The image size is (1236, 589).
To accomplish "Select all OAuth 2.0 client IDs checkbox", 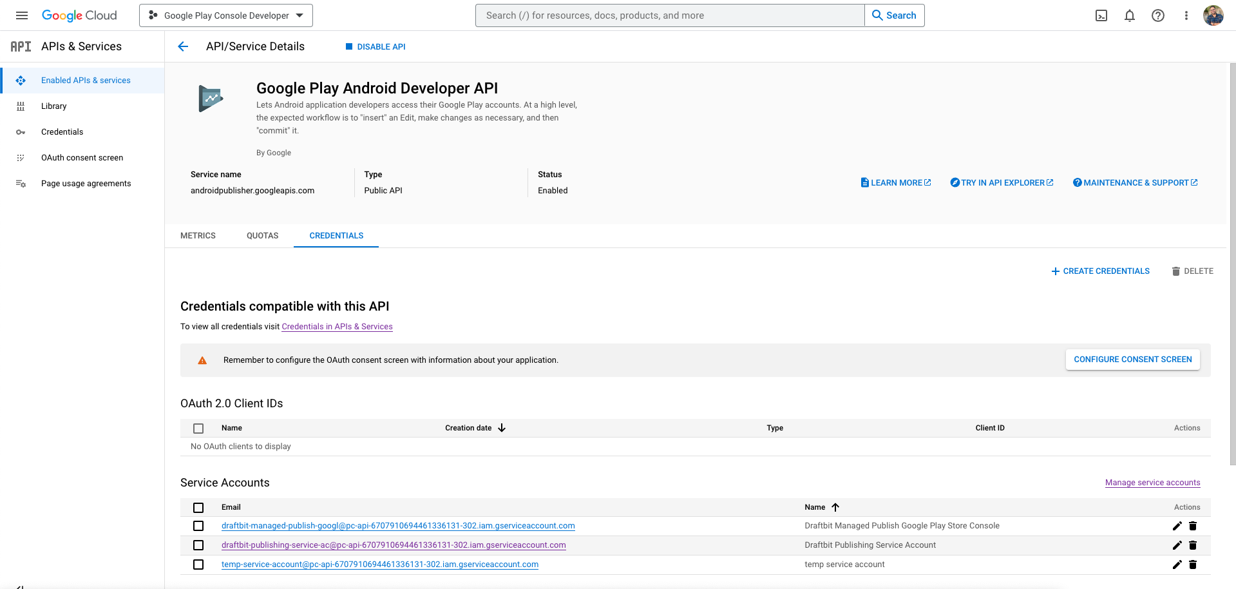I will pos(198,429).
